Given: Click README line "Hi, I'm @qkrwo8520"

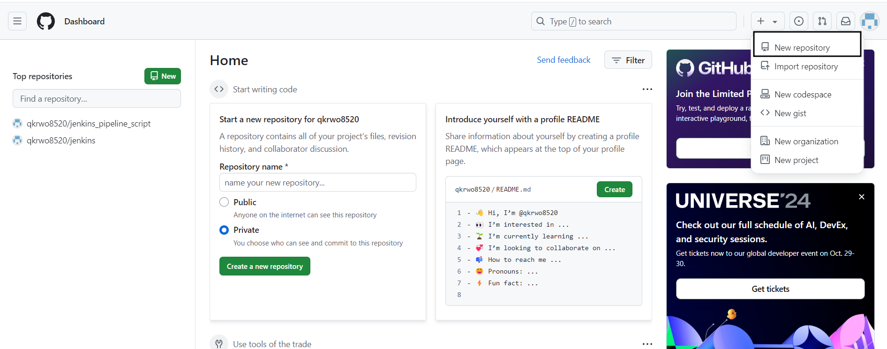Looking at the screenshot, I should (523, 213).
